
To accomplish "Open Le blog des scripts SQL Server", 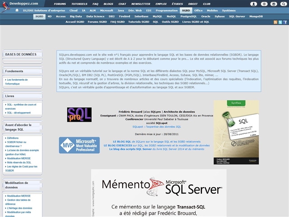I will 157,149.
